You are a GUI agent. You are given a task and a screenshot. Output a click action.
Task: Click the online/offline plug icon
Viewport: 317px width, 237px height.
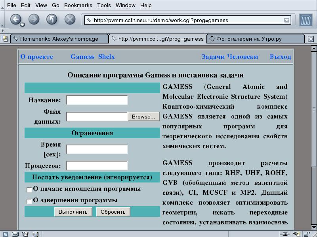click(x=285, y=234)
